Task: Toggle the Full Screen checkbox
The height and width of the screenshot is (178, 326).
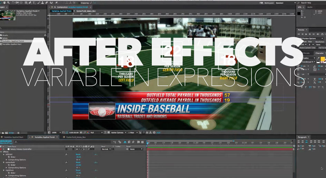Action: click(318, 48)
